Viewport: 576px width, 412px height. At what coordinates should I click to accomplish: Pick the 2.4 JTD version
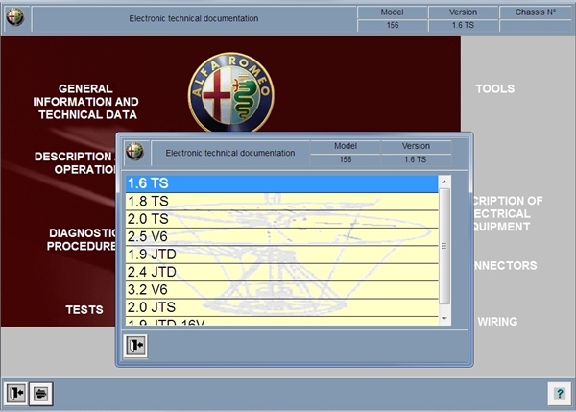(281, 272)
